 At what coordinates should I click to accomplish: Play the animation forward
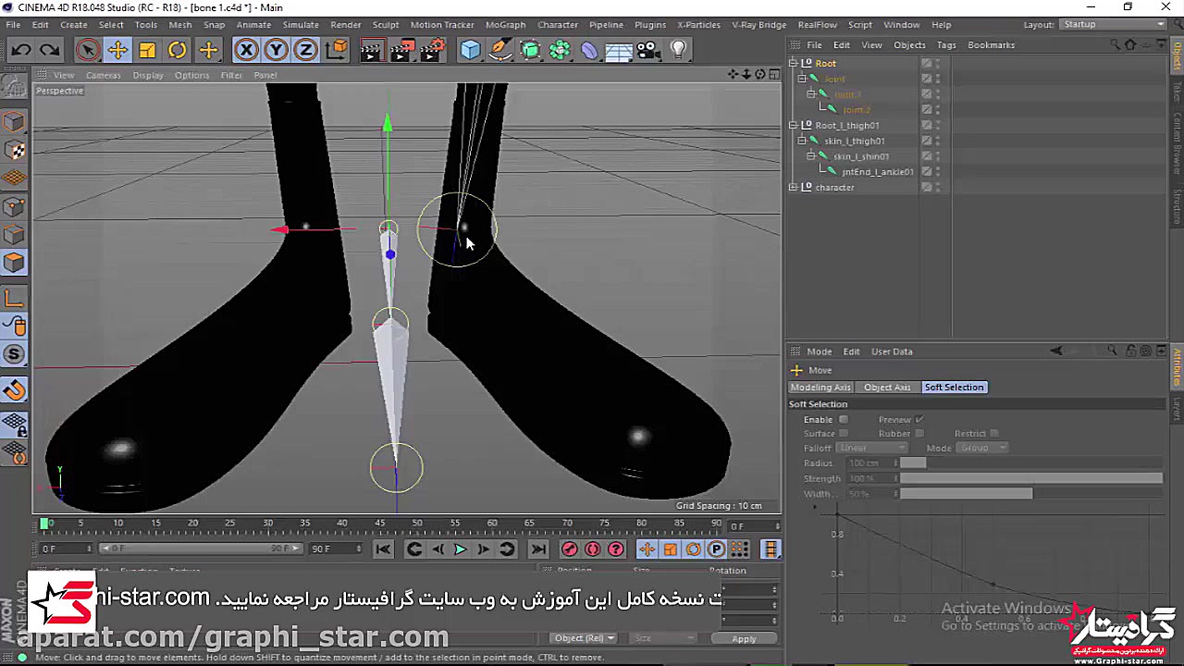pyautogui.click(x=460, y=549)
